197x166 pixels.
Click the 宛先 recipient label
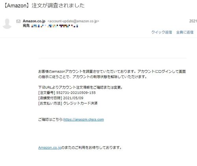(26, 26)
